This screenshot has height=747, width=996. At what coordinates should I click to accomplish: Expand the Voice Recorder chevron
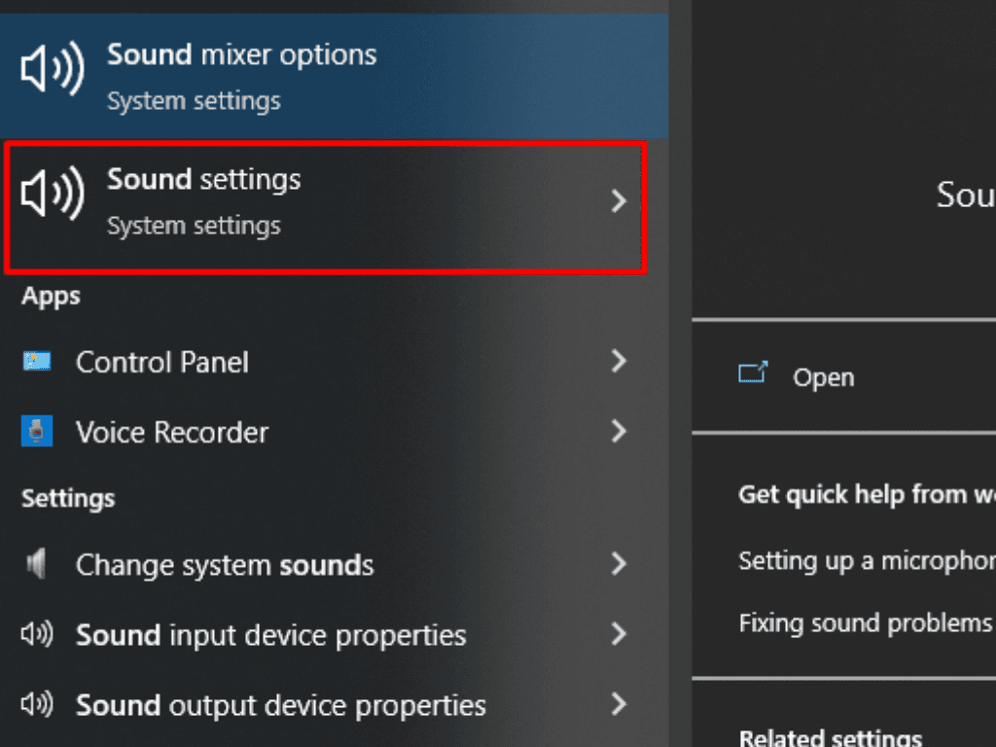[619, 432]
